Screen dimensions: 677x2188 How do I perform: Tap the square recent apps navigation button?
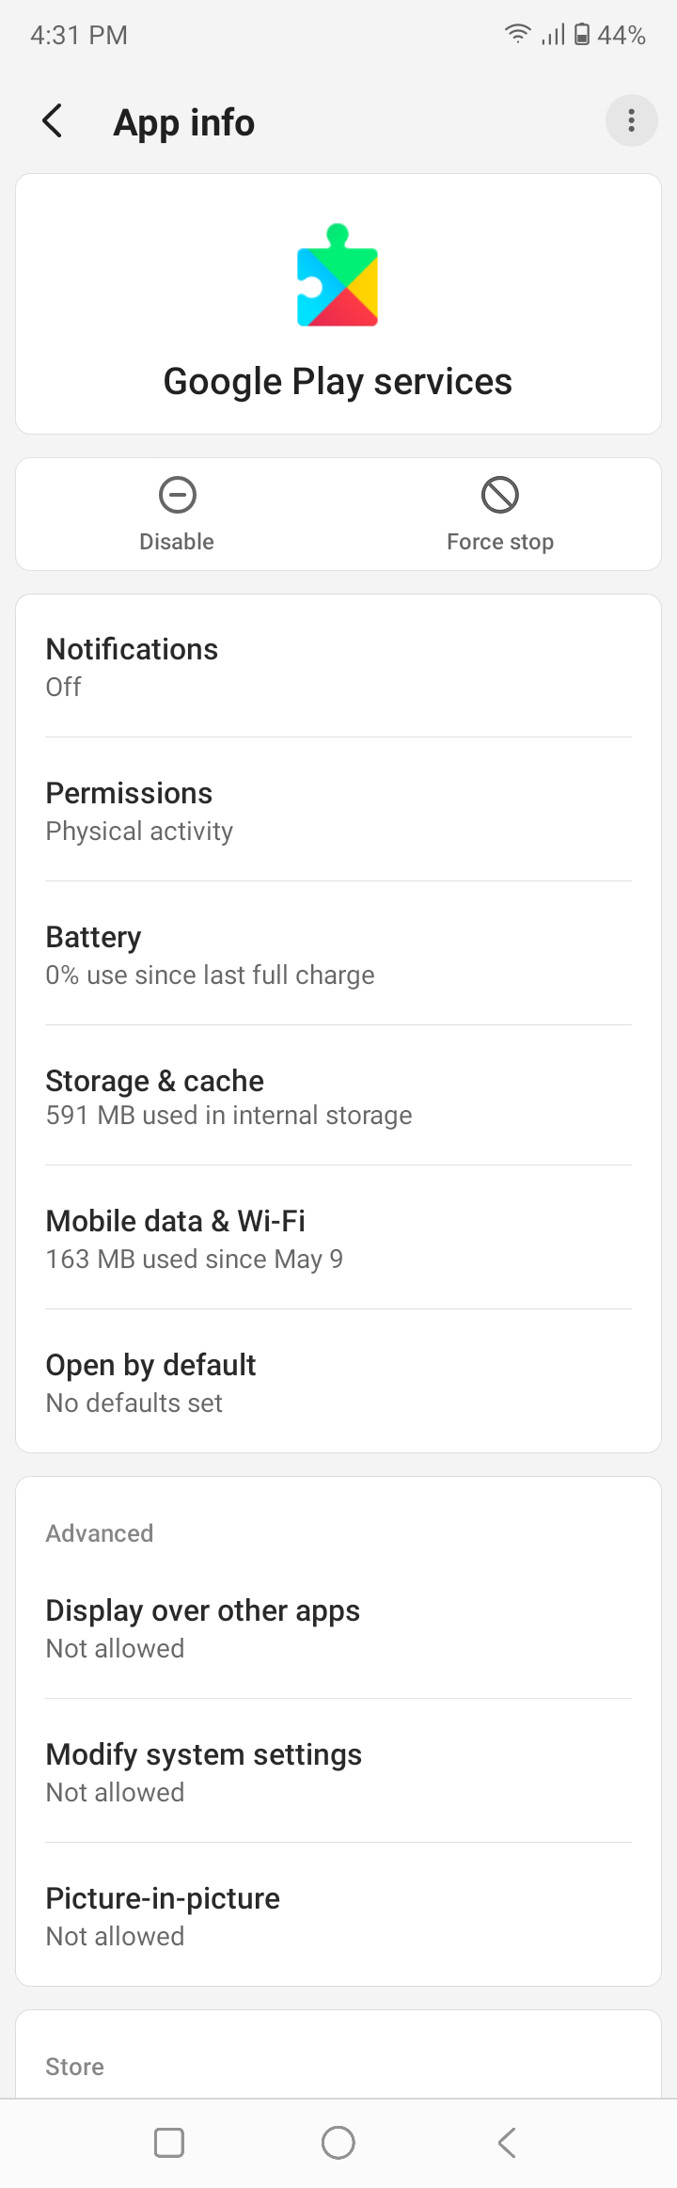click(169, 2143)
